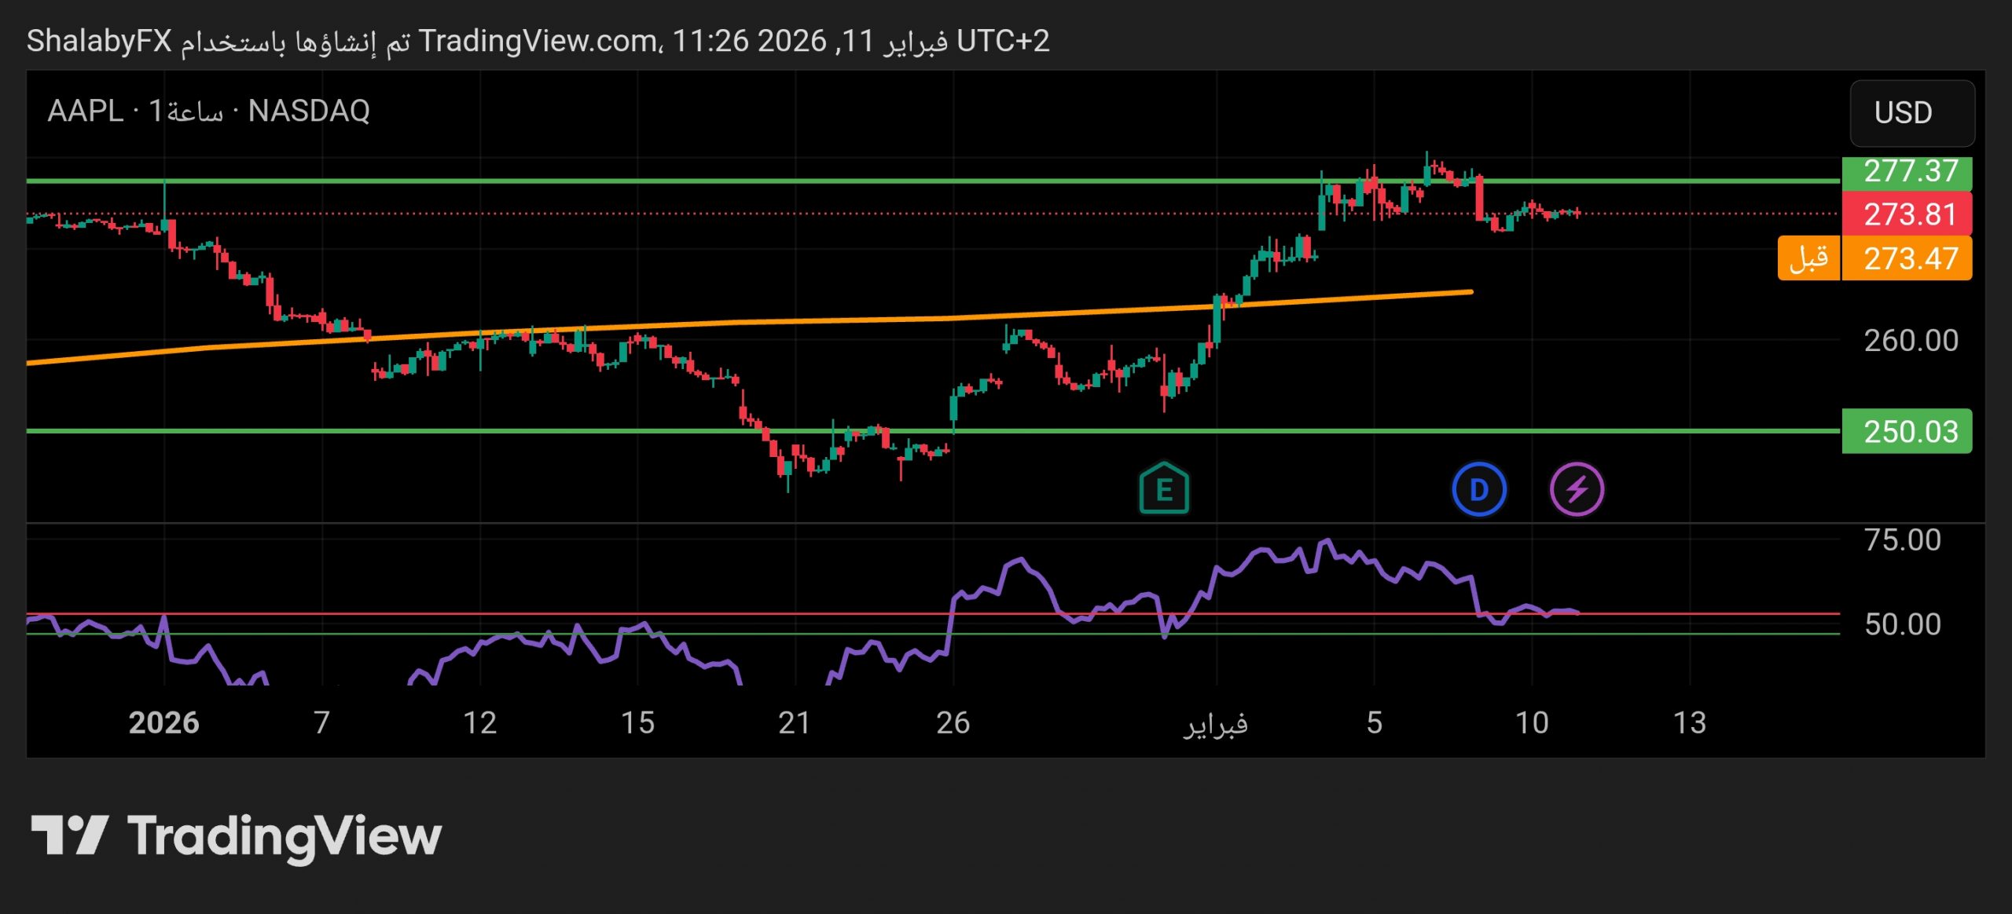2012x914 pixels.
Task: Click the 2026 date axis label
Action: (x=163, y=722)
